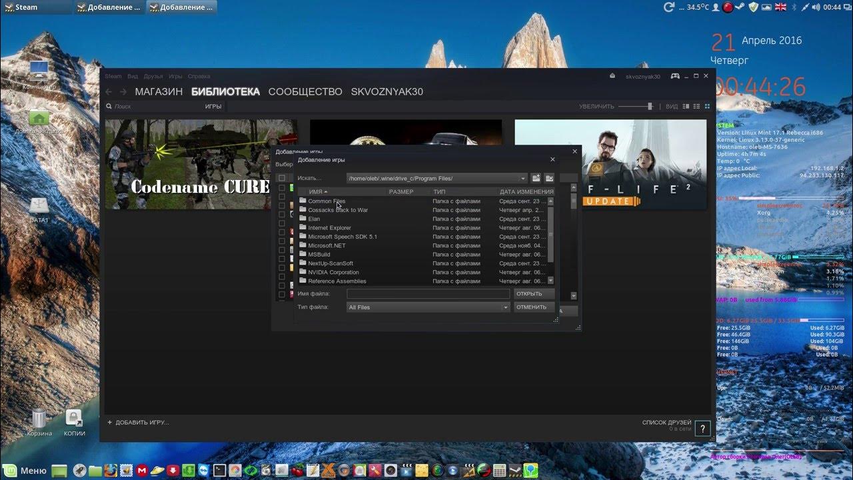
Task: Open the cherries icon in bottom panel
Action: [x=298, y=471]
